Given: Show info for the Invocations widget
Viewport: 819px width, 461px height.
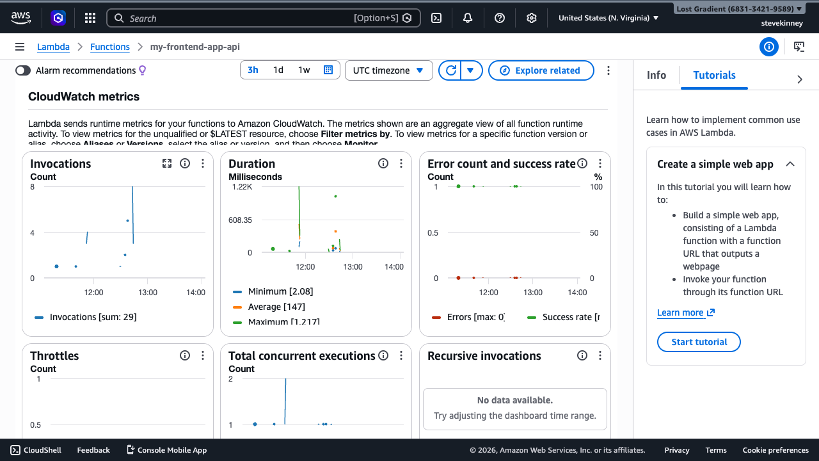Looking at the screenshot, I should 185,163.
